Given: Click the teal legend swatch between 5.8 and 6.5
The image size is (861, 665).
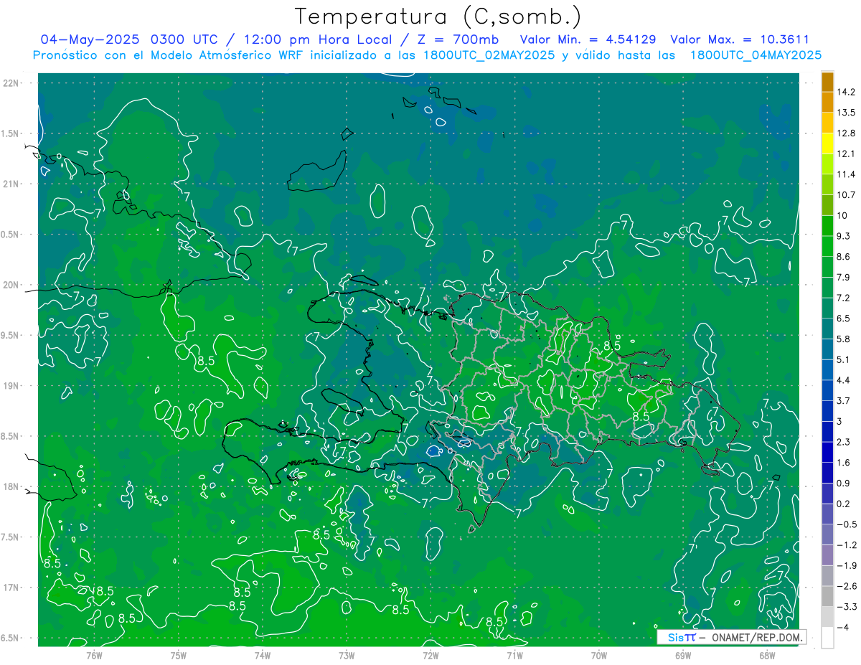Looking at the screenshot, I should pyautogui.click(x=827, y=329).
